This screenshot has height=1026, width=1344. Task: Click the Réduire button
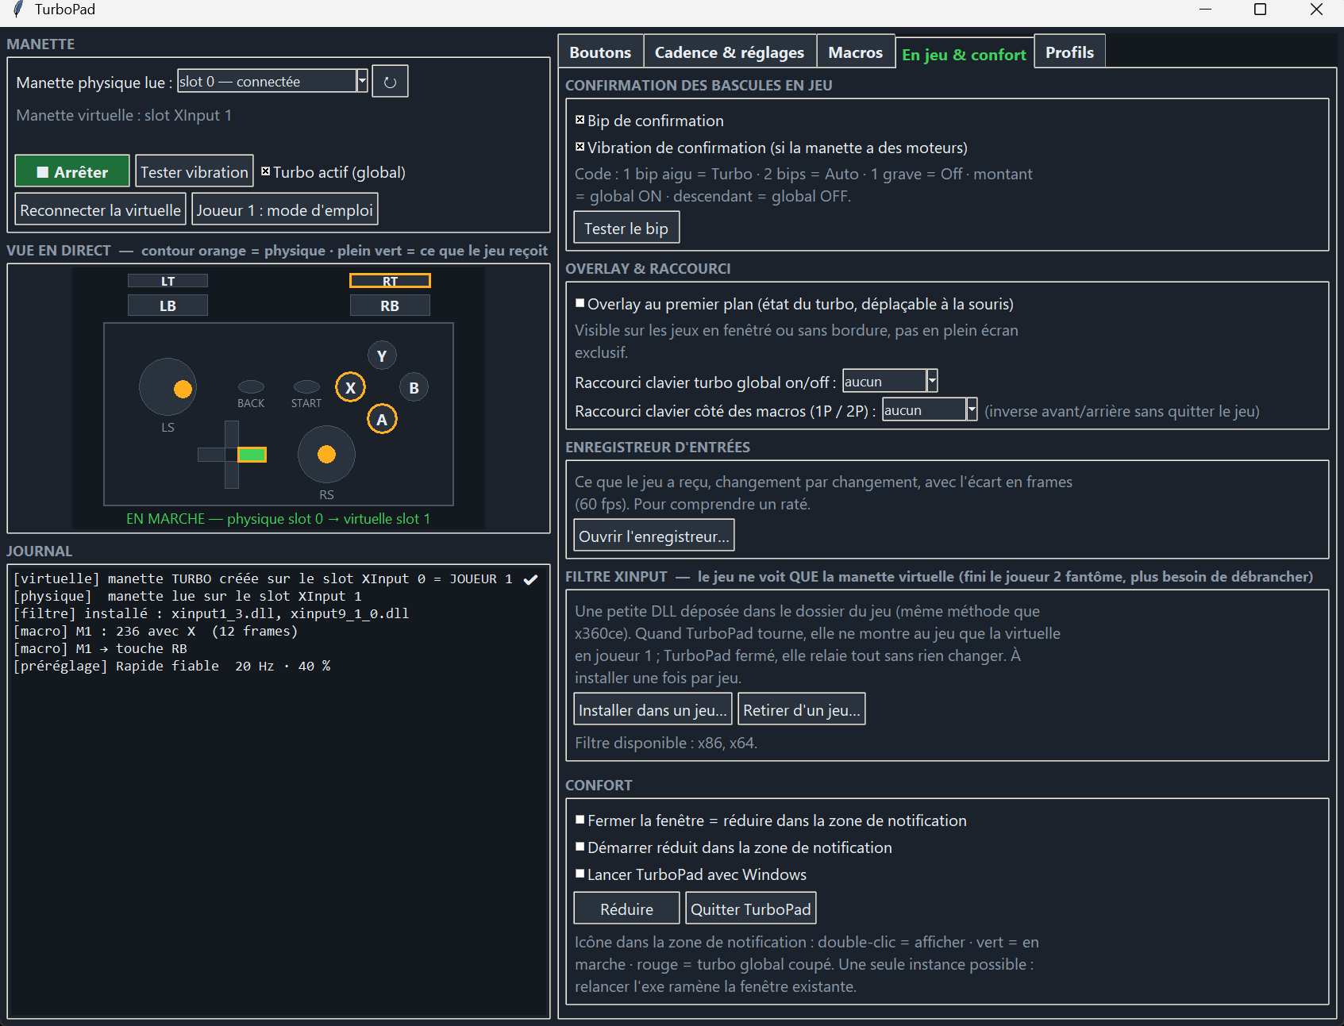tap(627, 909)
